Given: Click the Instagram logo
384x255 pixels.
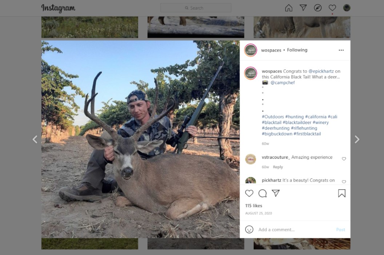Looking at the screenshot, I should 58,8.
